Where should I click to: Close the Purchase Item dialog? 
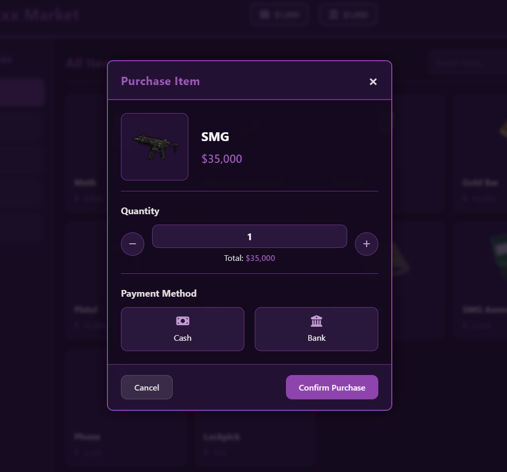pos(373,82)
